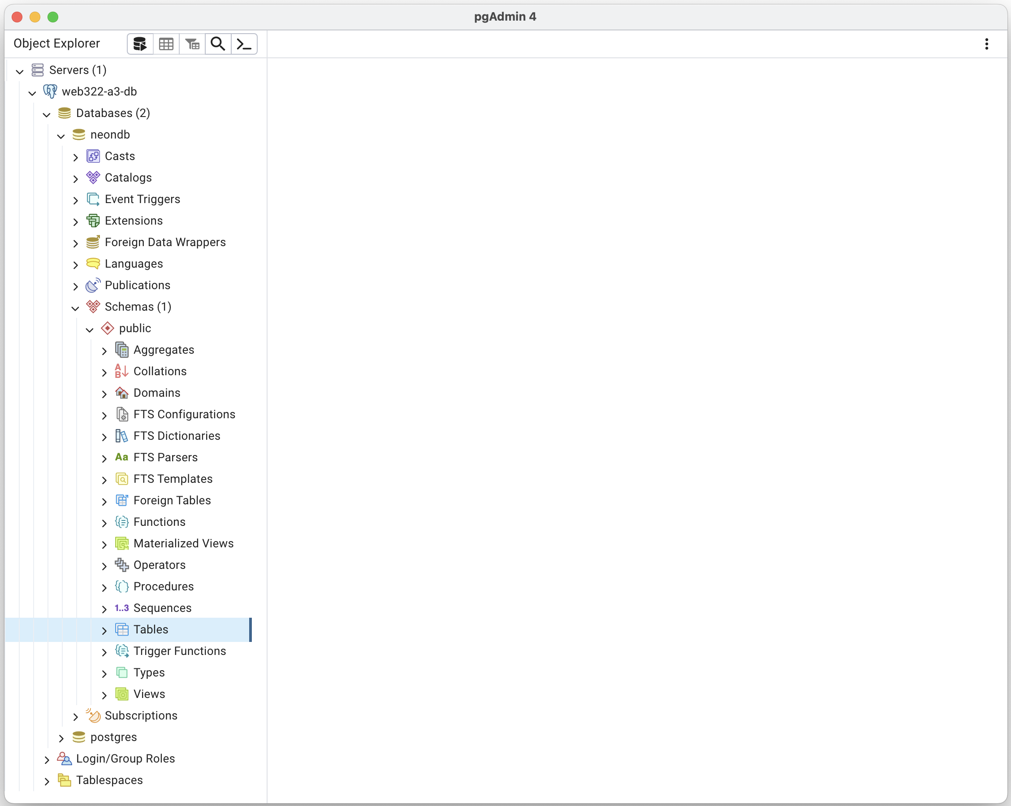Click the Query Tool database icon
The image size is (1011, 806).
[x=140, y=43]
